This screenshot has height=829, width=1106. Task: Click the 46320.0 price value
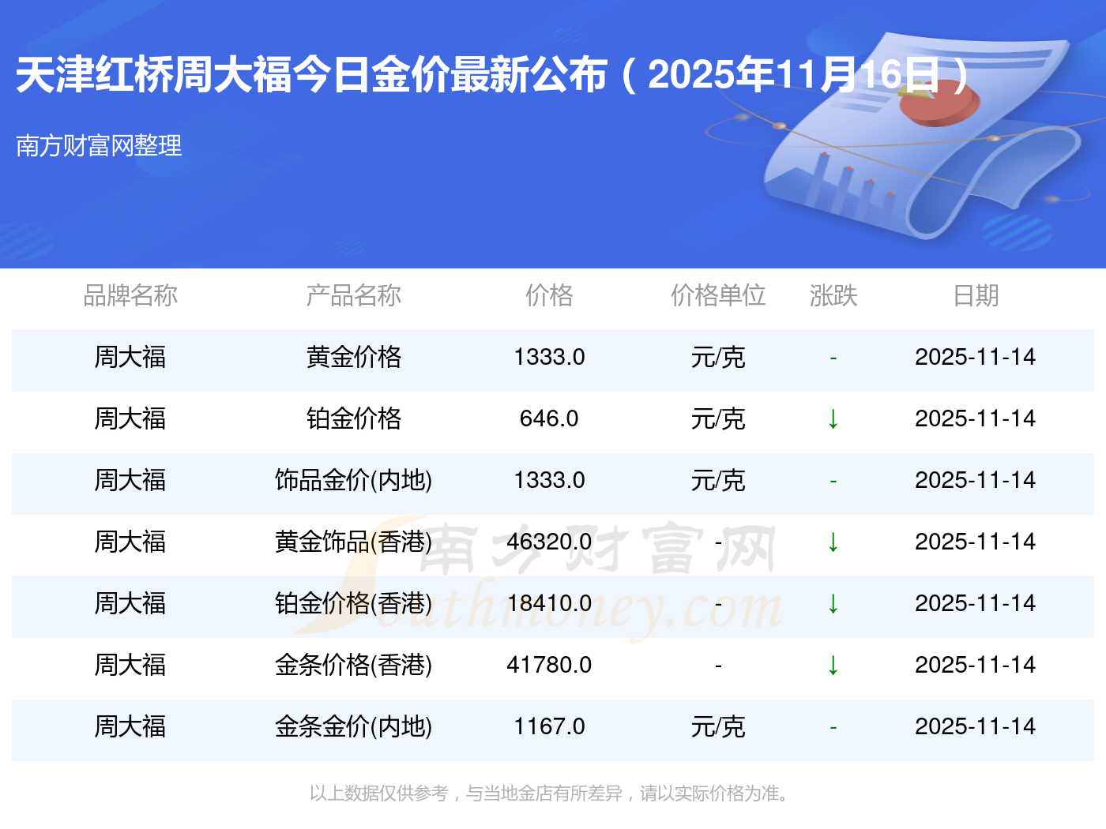pos(549,542)
